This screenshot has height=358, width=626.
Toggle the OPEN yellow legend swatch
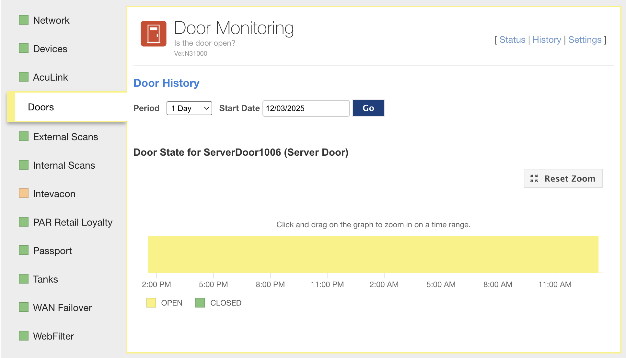tap(151, 303)
